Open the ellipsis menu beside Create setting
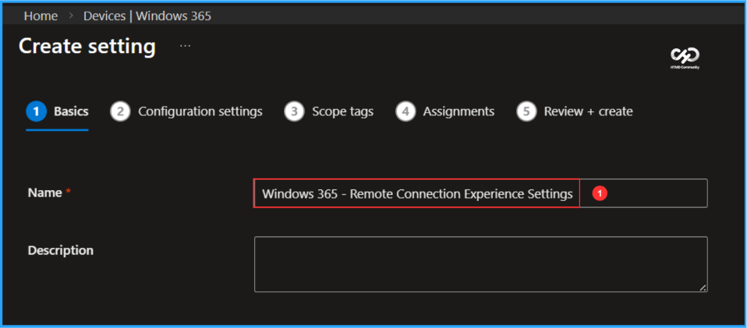 click(186, 46)
